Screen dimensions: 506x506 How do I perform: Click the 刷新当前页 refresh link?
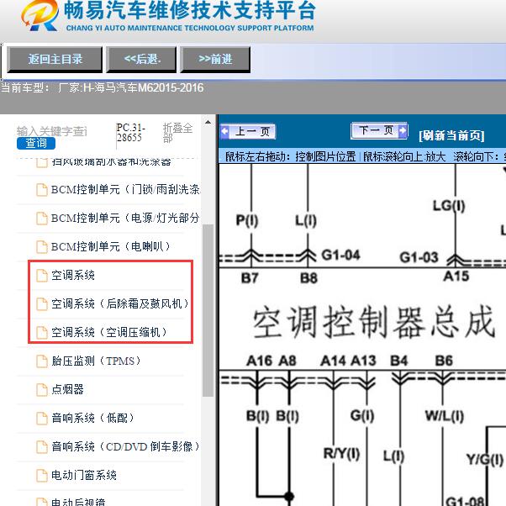point(451,135)
